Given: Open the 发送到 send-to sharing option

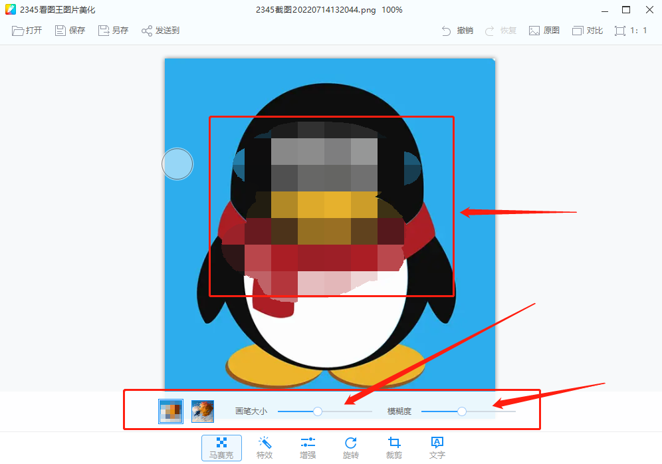Looking at the screenshot, I should tap(160, 30).
